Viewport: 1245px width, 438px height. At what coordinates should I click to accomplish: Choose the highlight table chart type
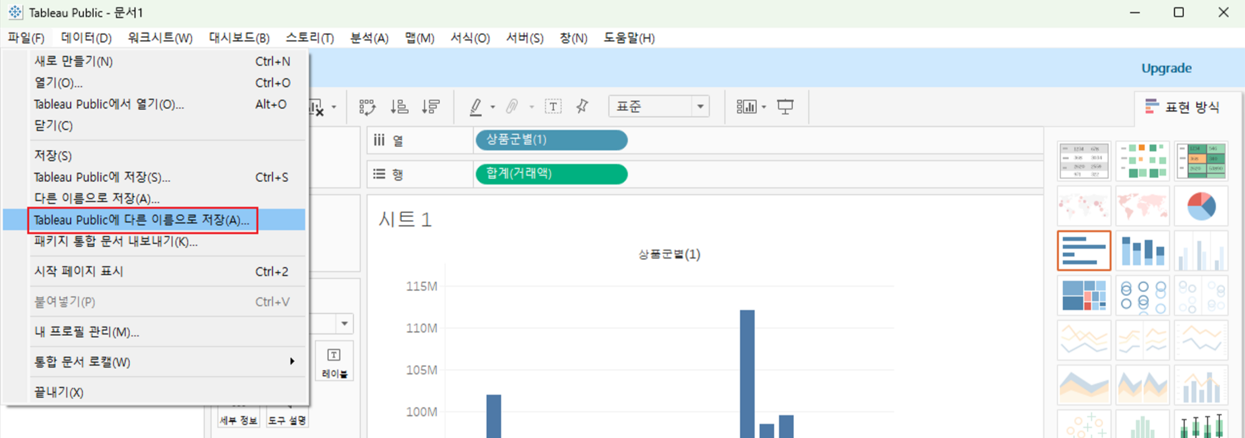(1201, 161)
